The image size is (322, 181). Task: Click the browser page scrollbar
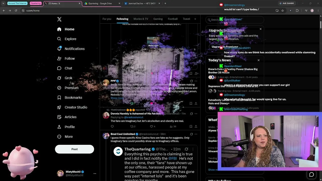click(x=321, y=25)
